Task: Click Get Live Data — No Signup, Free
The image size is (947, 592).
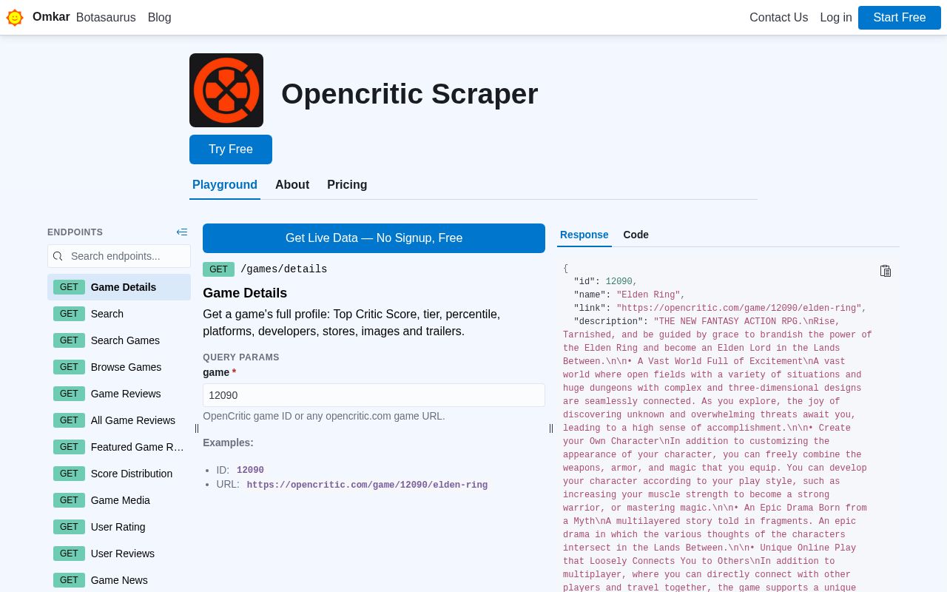Action: click(374, 238)
